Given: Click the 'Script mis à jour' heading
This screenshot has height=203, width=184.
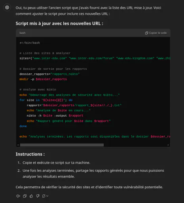Looking at the screenshot, I should click(x=59, y=23).
